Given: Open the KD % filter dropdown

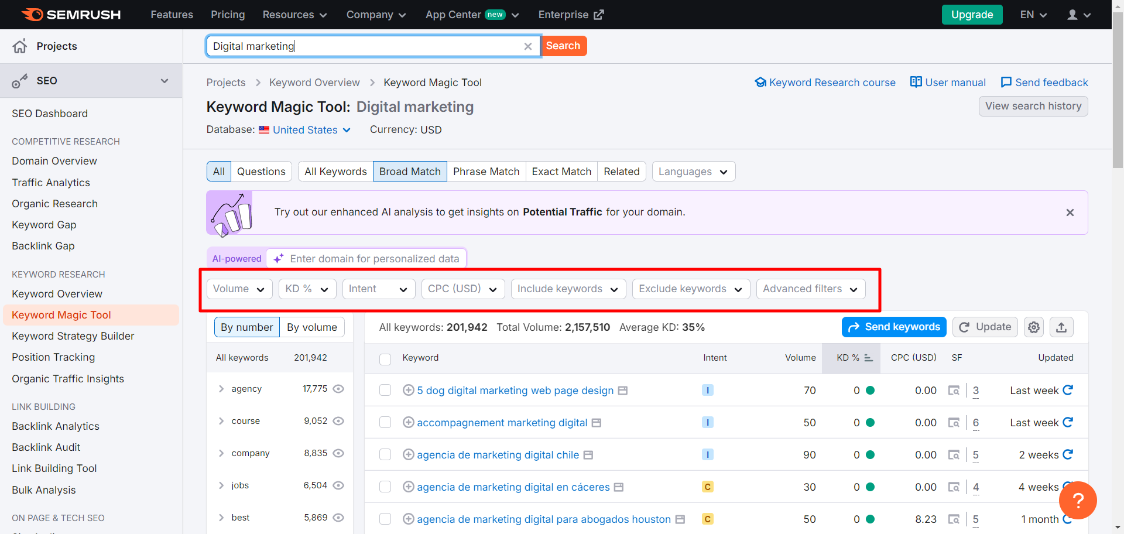Looking at the screenshot, I should (x=307, y=289).
